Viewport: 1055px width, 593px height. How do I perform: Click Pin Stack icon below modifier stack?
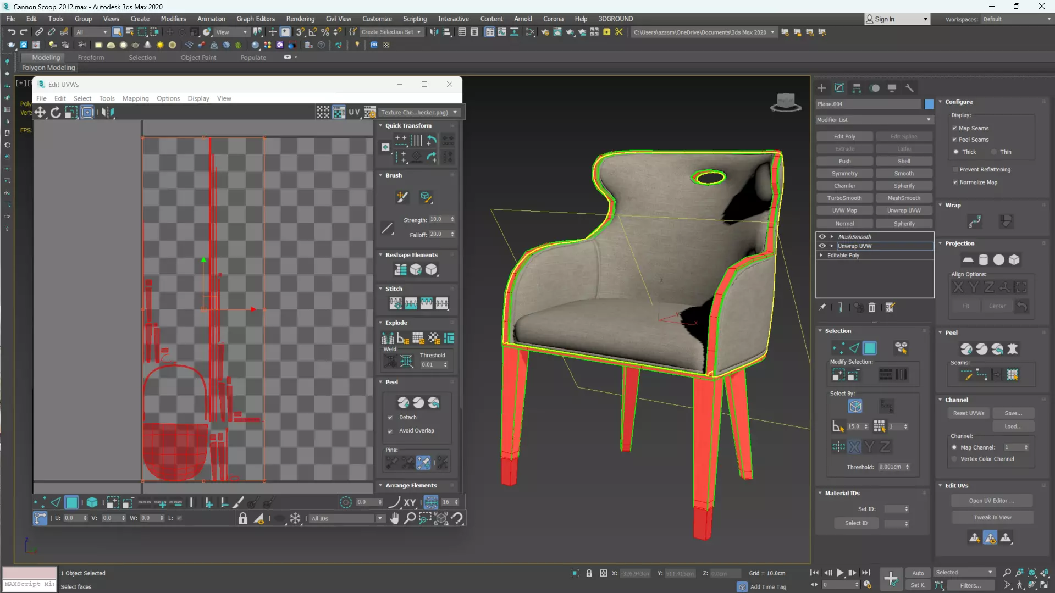822,308
